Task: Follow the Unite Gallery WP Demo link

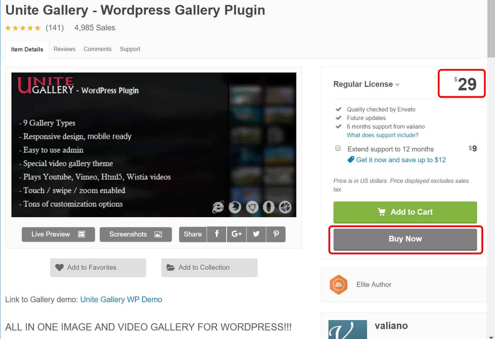Action: coord(121,299)
